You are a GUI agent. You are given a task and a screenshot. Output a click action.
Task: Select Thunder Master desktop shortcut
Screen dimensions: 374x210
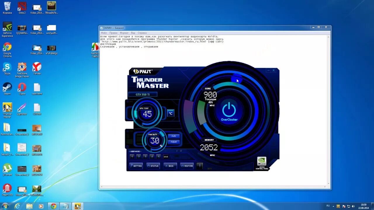[7, 110]
